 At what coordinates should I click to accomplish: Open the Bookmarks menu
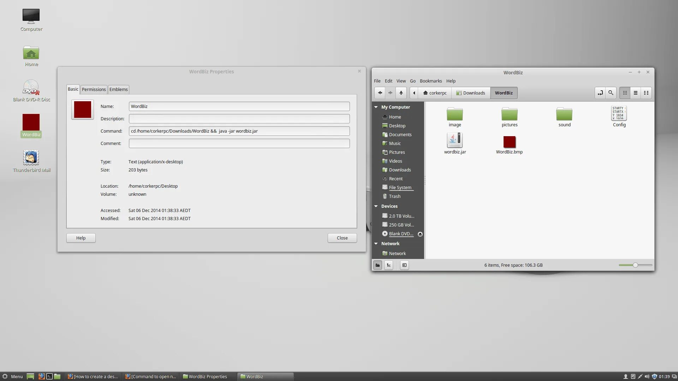[430, 81]
